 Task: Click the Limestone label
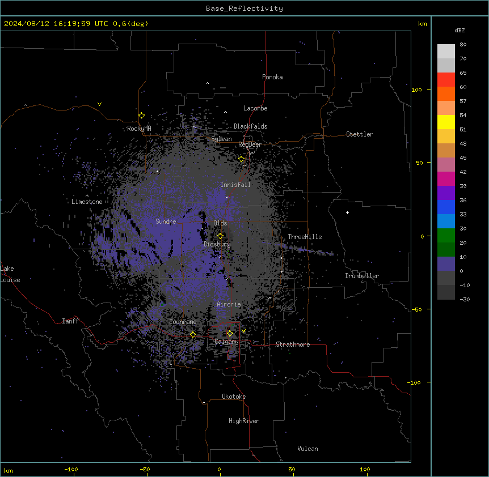[87, 202]
